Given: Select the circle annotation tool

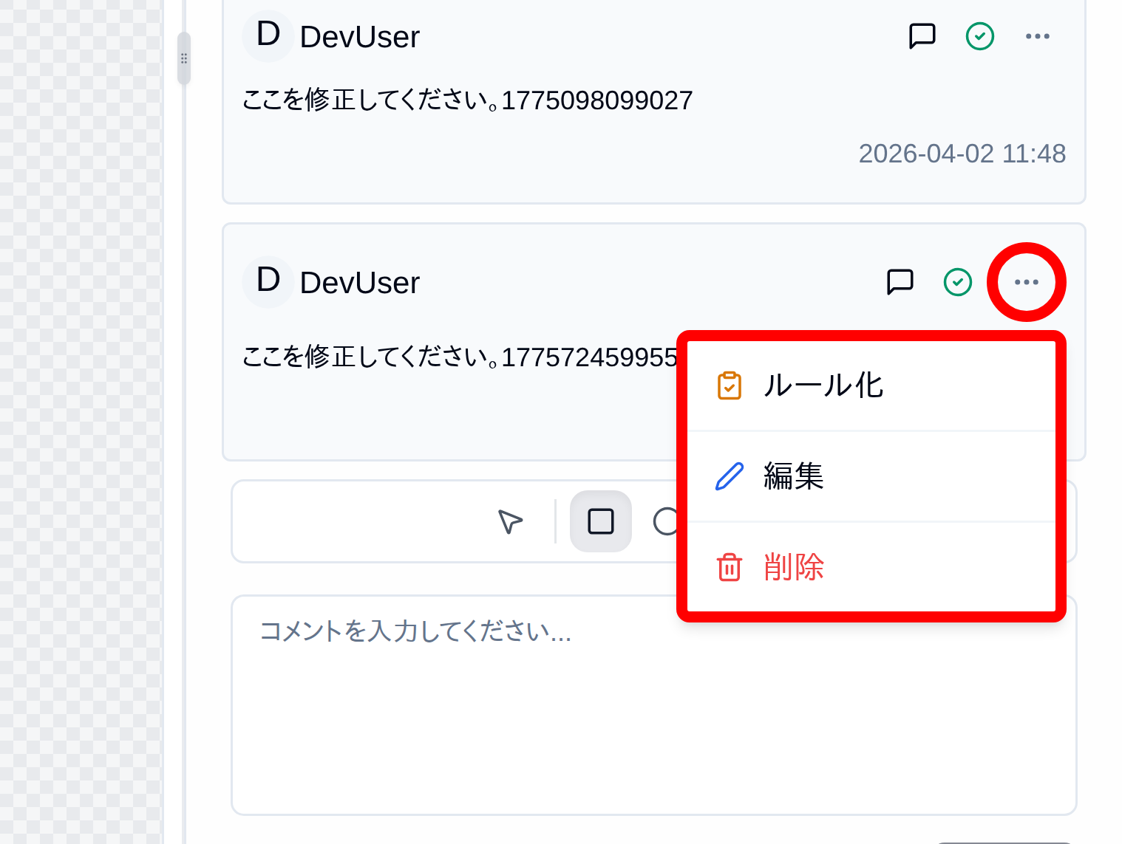Looking at the screenshot, I should tap(664, 521).
